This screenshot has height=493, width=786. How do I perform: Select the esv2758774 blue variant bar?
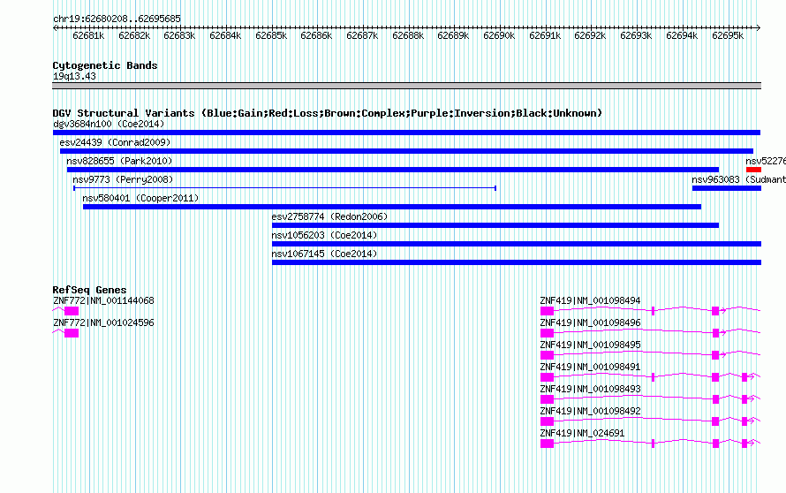tap(495, 225)
